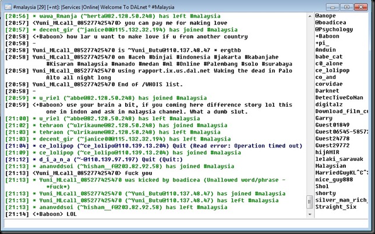
Task: Click the 'you can pay me' message
Action: point(116,23)
